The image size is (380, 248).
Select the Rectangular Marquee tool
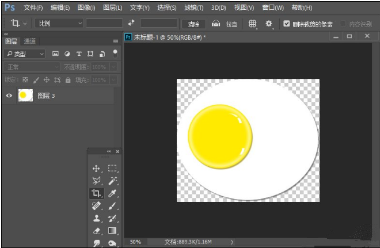tap(112, 169)
